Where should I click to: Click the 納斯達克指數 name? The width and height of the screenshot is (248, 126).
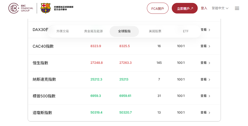coord(44,79)
